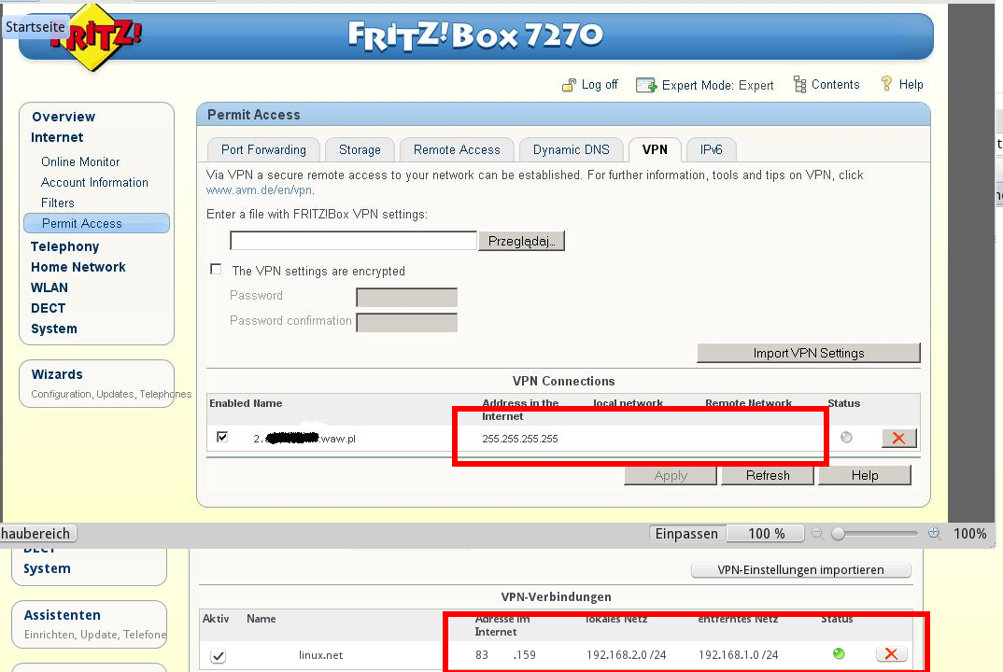Click the Przeglądaj browse button
Viewport: 1003px width, 672px height.
click(521, 241)
